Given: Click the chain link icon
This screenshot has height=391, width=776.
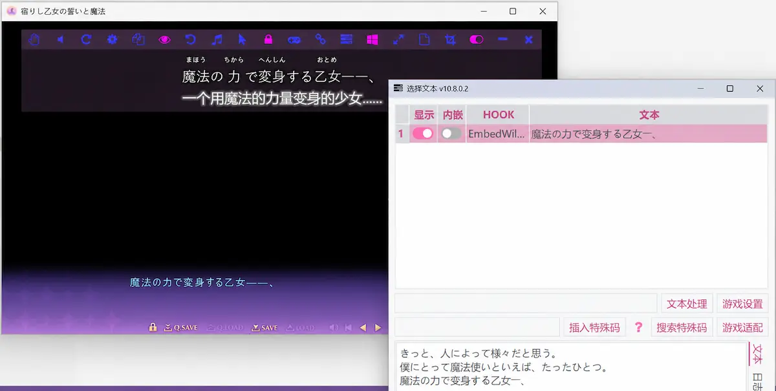Looking at the screenshot, I should click(320, 40).
